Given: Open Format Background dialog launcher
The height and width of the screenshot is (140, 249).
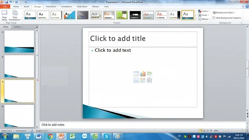Looking at the screenshot, I should [x=241, y=23].
